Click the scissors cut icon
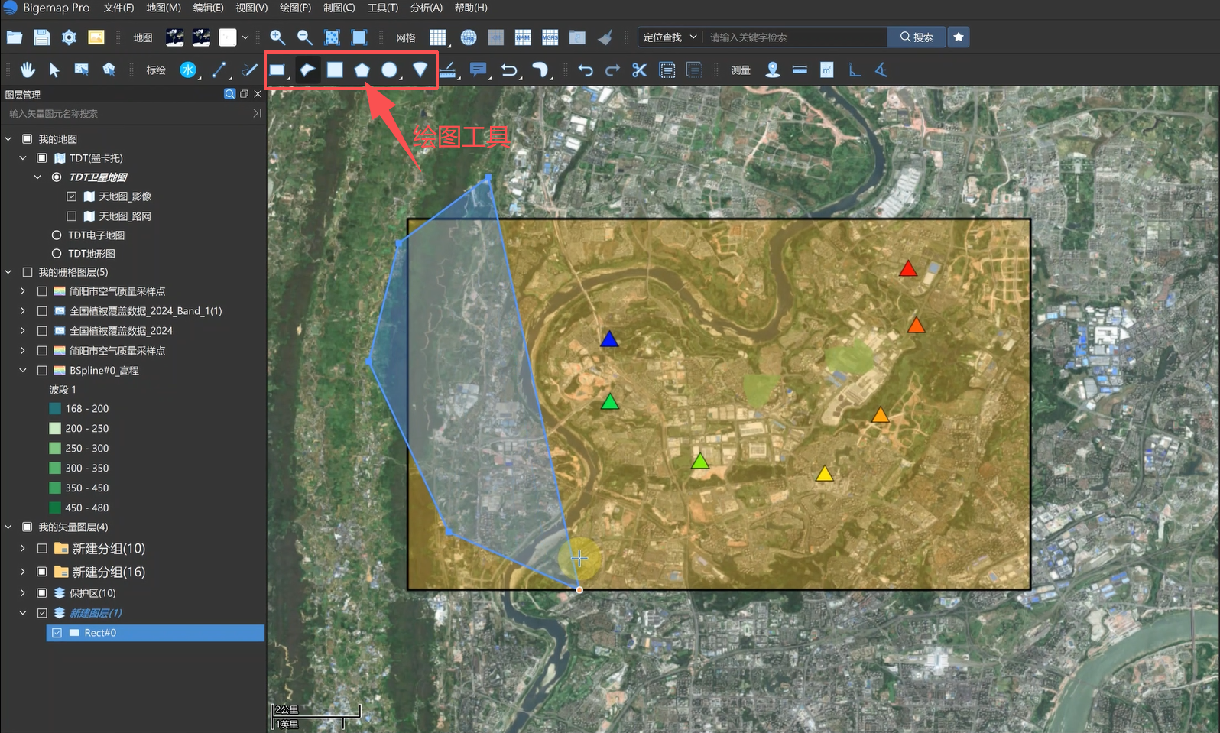The image size is (1220, 733). click(x=639, y=70)
